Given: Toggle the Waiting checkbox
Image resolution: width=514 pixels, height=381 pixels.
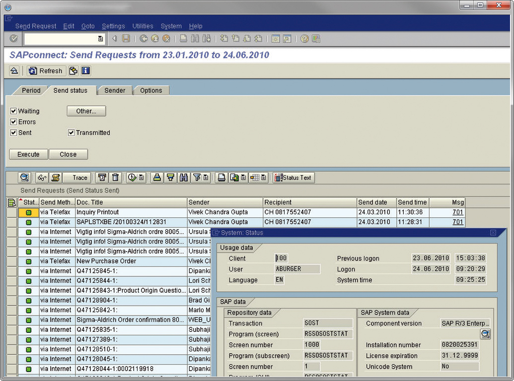Looking at the screenshot, I should [x=13, y=111].
